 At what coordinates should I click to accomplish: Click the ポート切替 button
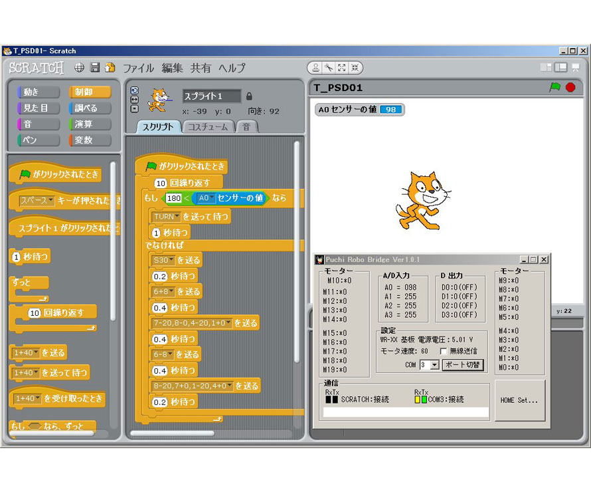pos(462,365)
